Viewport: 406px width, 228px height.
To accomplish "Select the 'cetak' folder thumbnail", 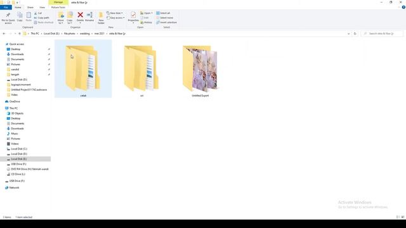I will point(83,68).
